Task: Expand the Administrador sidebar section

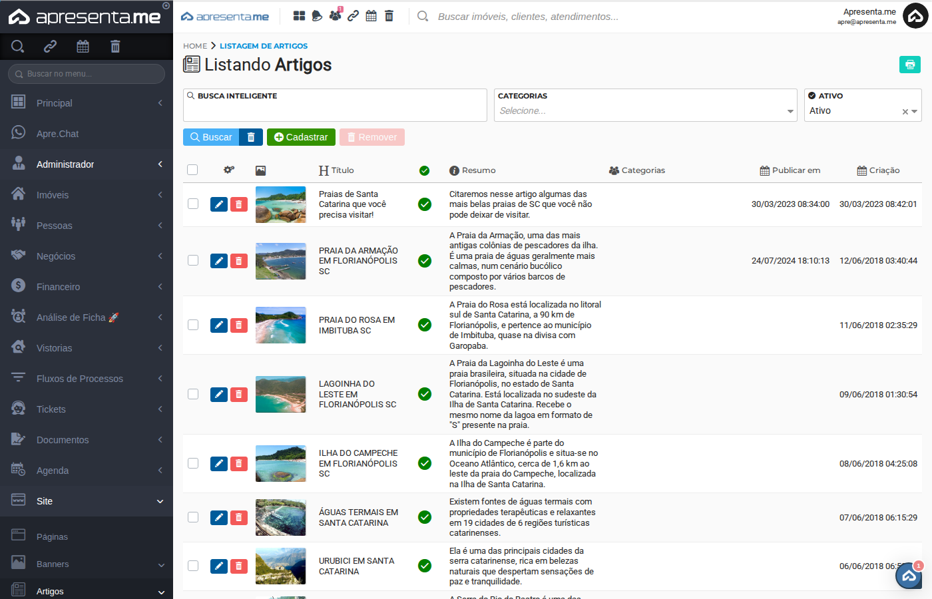Action: 86,164
